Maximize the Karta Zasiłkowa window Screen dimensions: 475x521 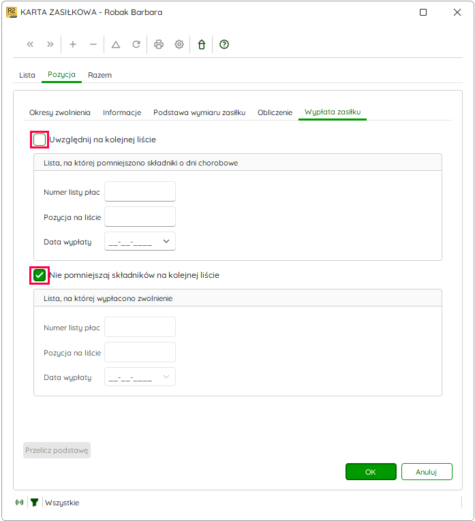click(423, 12)
